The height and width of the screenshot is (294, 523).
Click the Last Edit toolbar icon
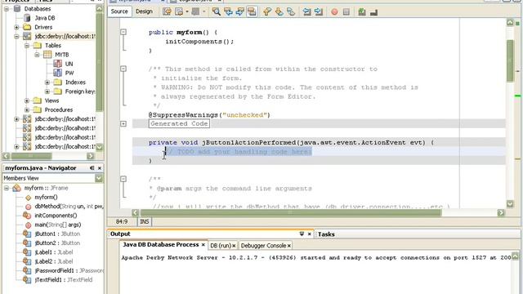[167, 12]
